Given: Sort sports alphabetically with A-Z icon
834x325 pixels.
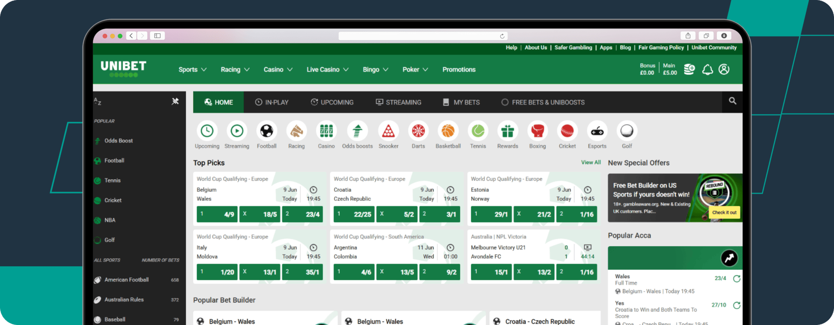Looking at the screenshot, I should [98, 101].
